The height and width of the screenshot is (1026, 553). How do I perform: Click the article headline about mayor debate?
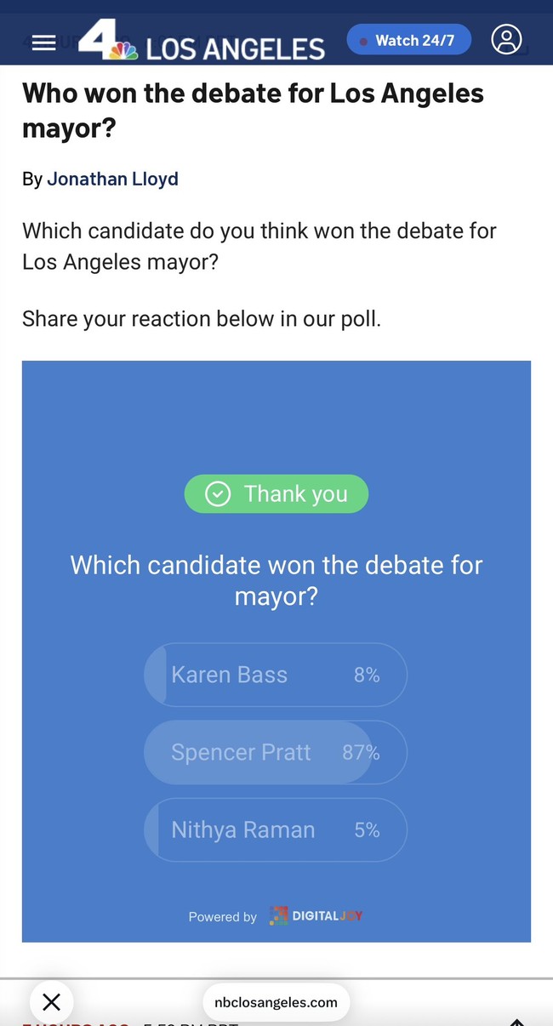pos(253,110)
